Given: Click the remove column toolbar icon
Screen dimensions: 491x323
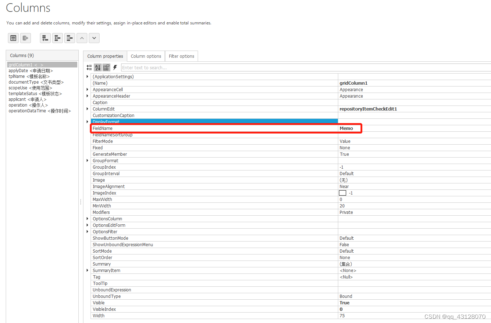Looking at the screenshot, I should (x=69, y=38).
